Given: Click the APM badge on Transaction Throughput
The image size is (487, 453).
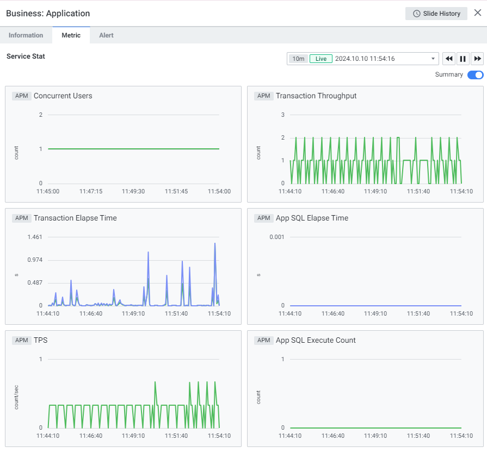Looking at the screenshot, I should [264, 96].
